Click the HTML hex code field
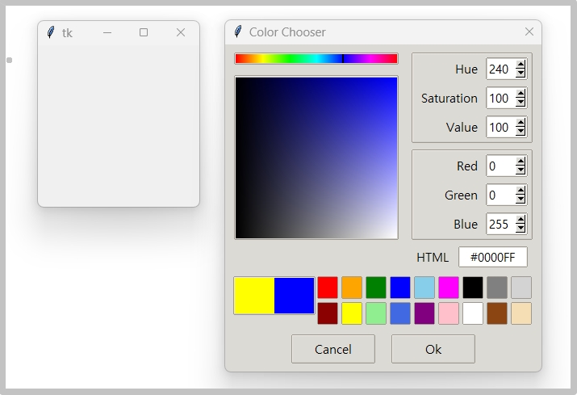This screenshot has width=577, height=395. pyautogui.click(x=493, y=257)
